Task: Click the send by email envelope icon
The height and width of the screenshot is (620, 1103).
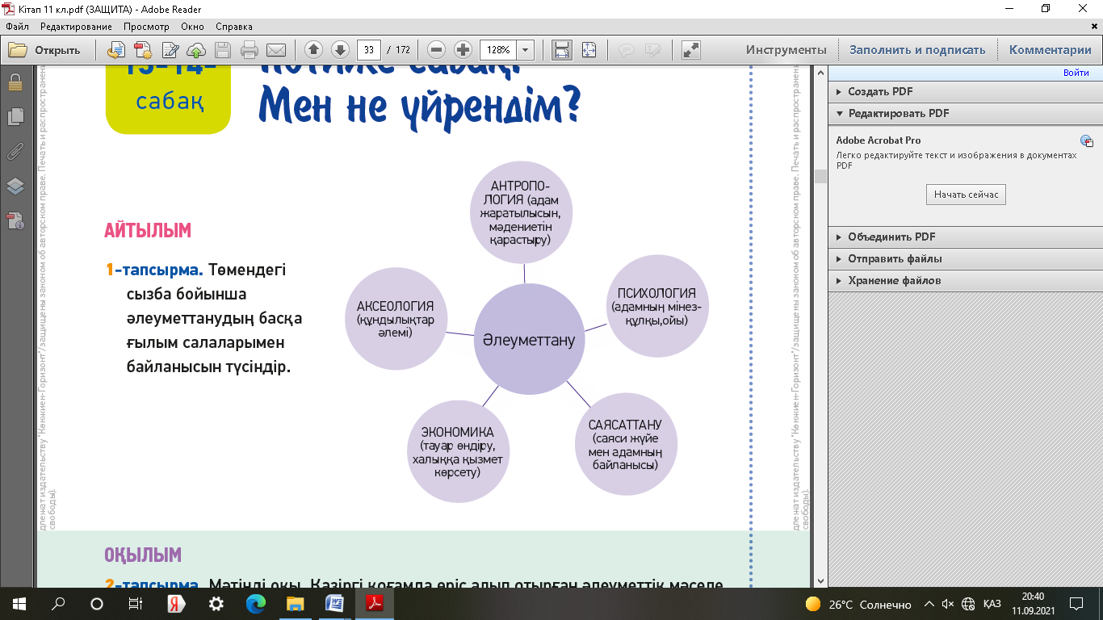Action: pyautogui.click(x=276, y=50)
